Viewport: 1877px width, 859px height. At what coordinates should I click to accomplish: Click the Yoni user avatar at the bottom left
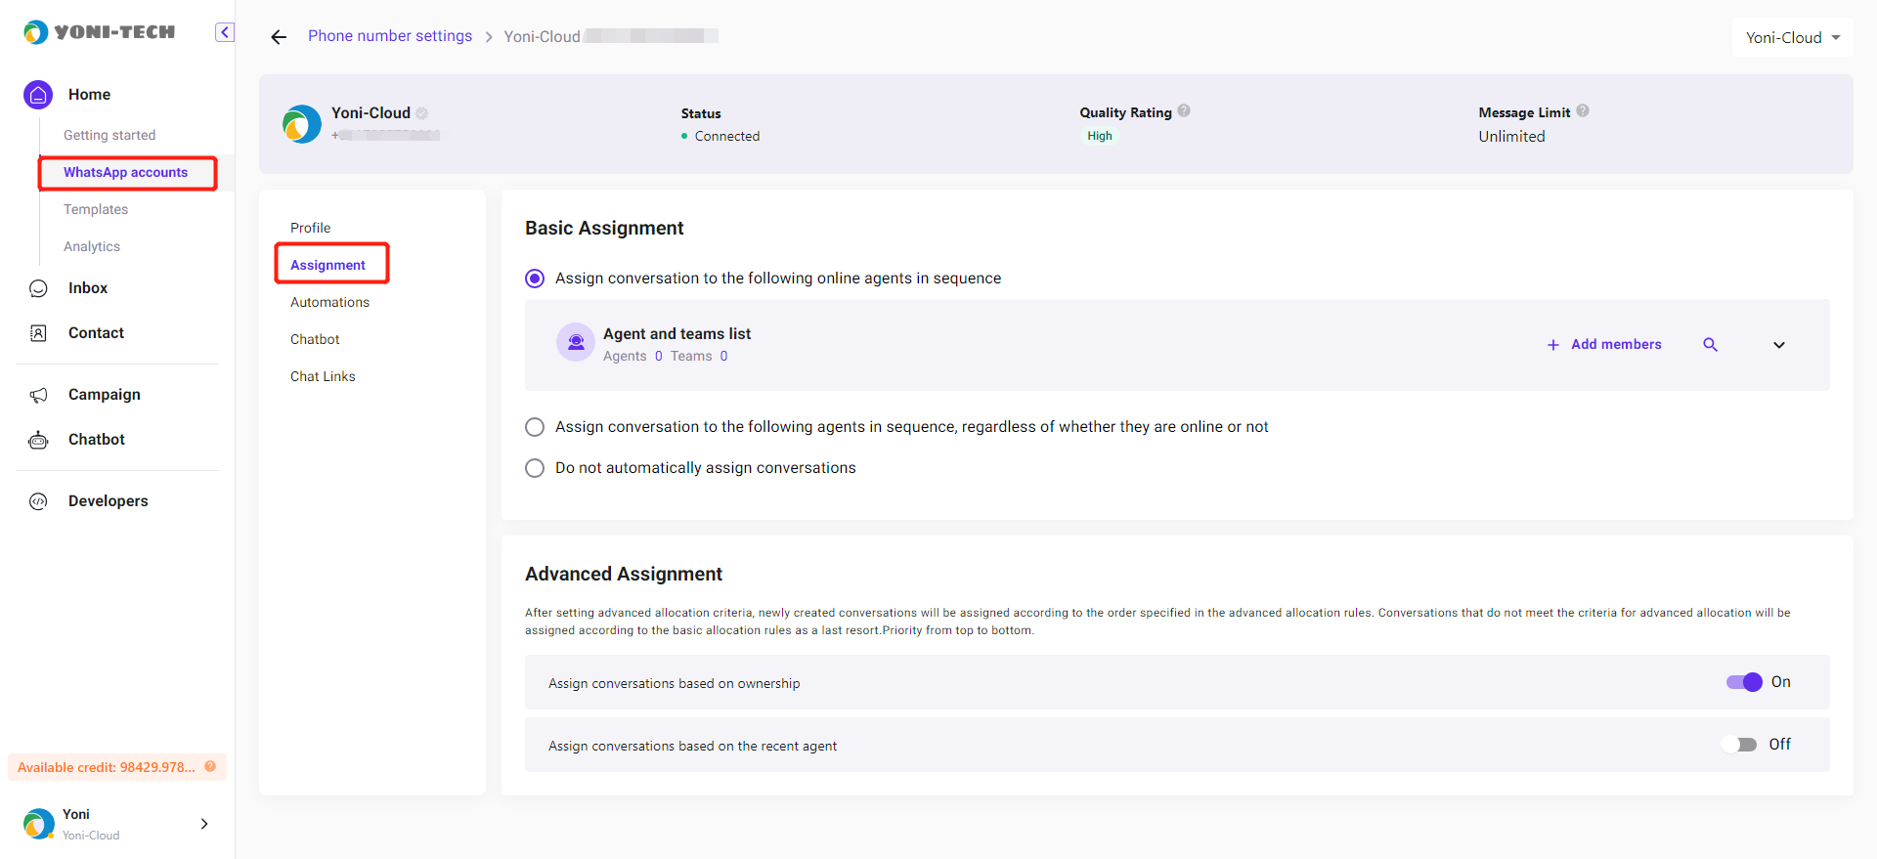[39, 824]
